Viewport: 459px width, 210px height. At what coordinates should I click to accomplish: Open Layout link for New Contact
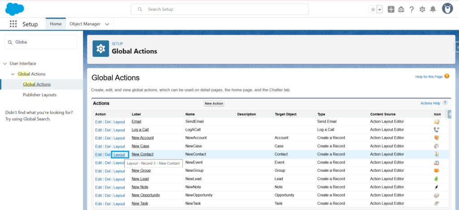tap(119, 154)
